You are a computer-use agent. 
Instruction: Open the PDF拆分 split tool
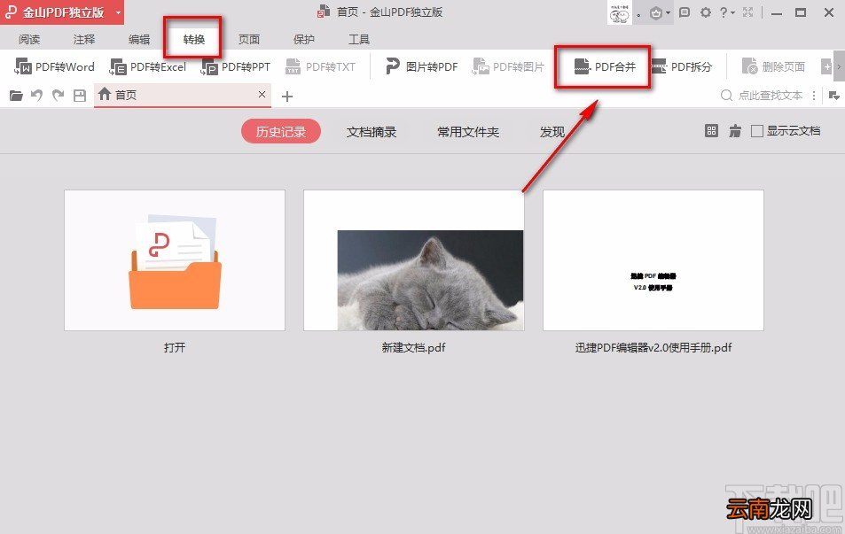(681, 66)
